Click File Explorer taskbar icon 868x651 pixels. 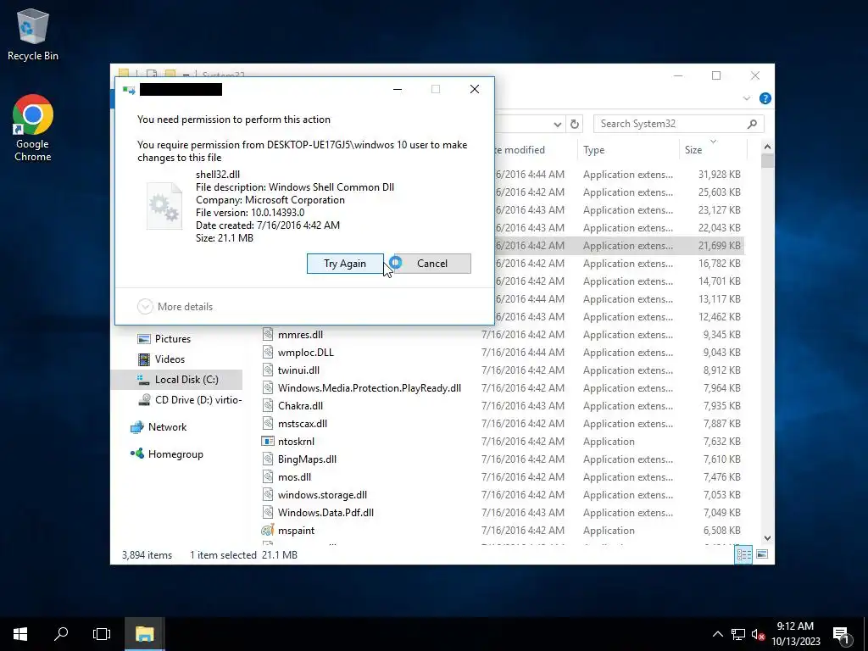tap(144, 634)
